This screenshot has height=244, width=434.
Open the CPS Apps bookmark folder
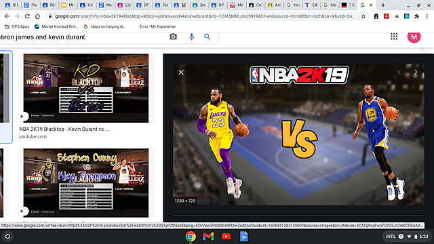(x=17, y=26)
